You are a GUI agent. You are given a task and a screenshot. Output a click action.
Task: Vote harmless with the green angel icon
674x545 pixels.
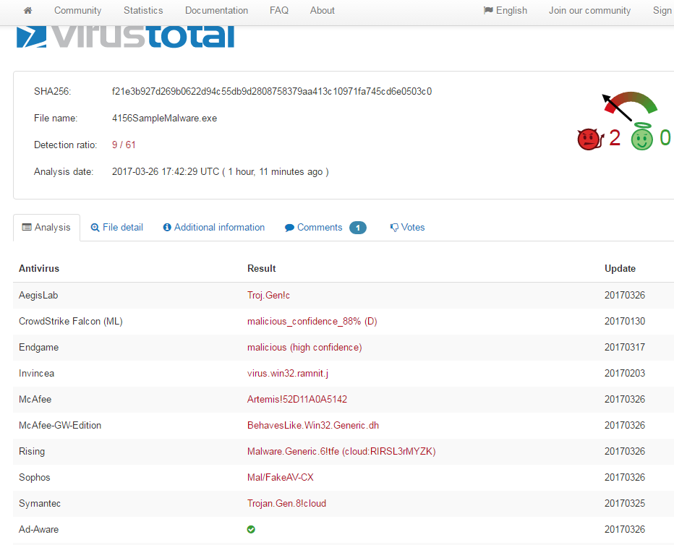[641, 137]
